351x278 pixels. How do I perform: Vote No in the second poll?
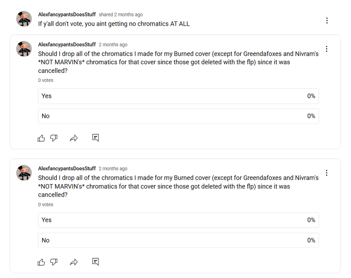[x=178, y=240]
